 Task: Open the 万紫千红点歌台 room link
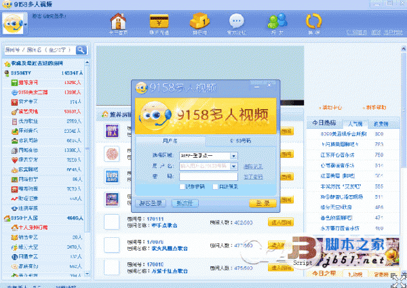(x=170, y=271)
